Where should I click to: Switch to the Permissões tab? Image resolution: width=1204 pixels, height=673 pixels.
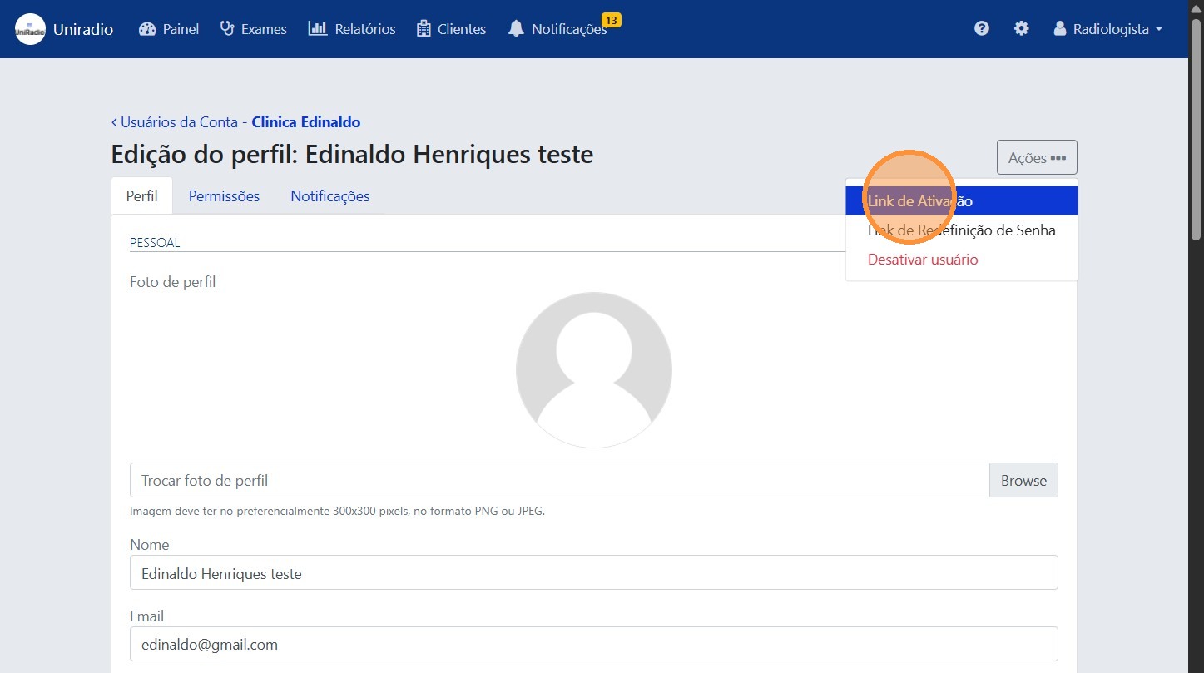click(x=224, y=196)
